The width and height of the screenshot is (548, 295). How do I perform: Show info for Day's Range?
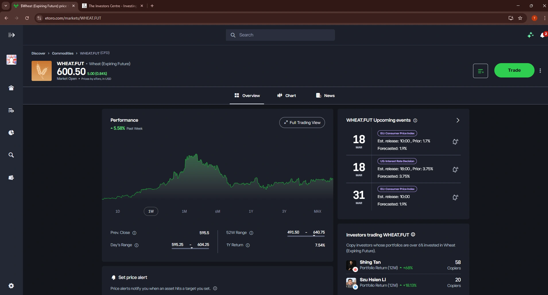(x=137, y=245)
